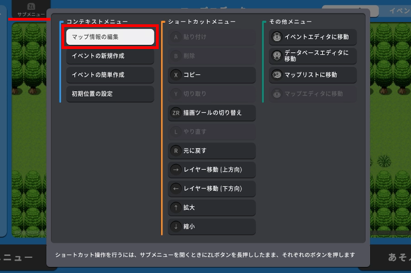This screenshot has height=273, width=411.
Task: Click the stick icon beside データベースエディタに移動
Action: coord(277,56)
